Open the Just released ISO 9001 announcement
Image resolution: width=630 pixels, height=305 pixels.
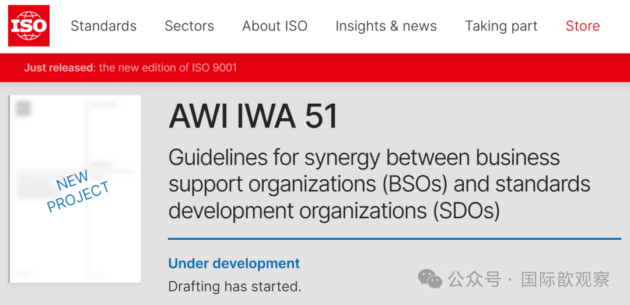130,68
